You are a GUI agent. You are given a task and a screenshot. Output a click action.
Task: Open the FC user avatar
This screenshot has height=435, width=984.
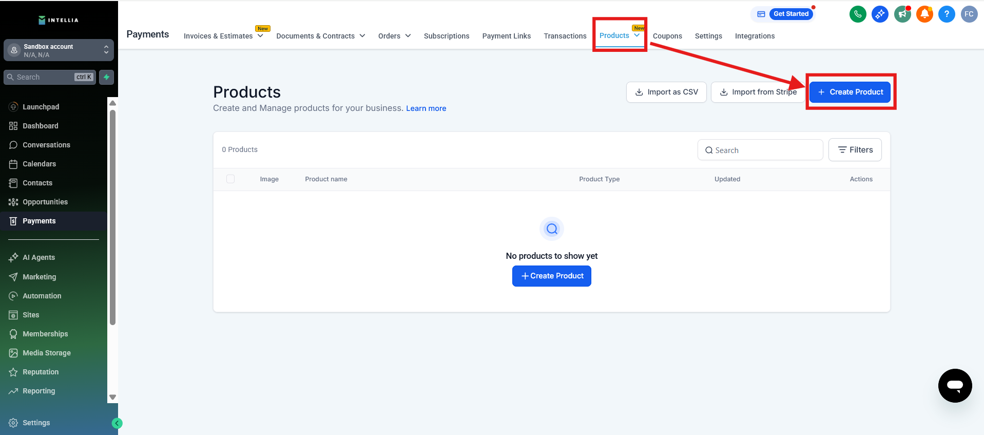click(969, 14)
